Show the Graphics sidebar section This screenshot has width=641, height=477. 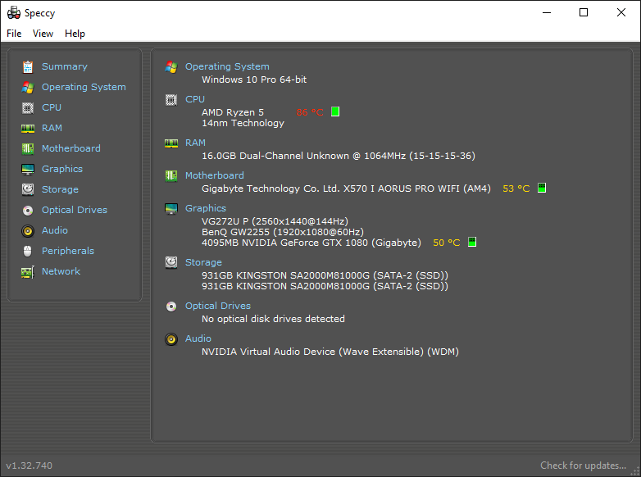pos(62,168)
